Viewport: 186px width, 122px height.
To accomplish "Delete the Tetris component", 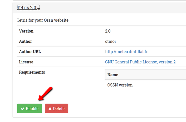I will click(x=57, y=109).
